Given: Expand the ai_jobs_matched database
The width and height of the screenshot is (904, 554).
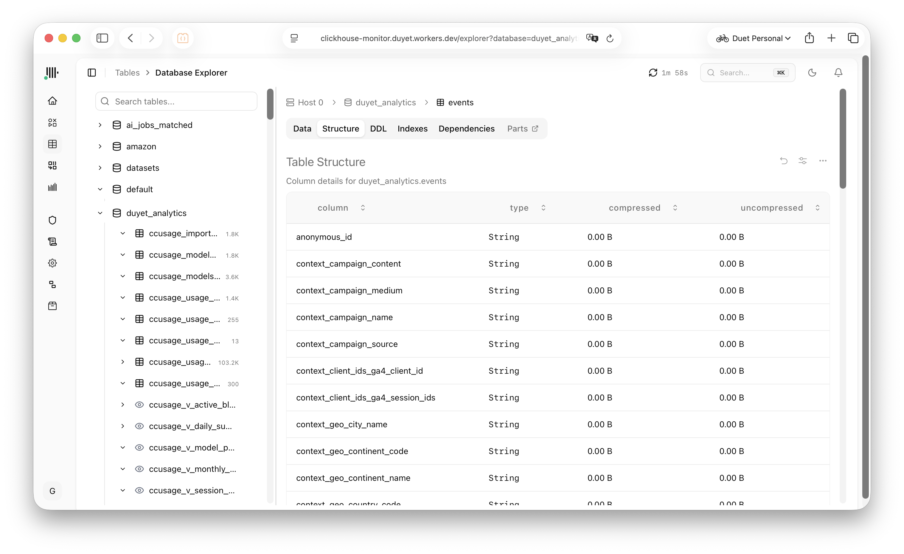Looking at the screenshot, I should 100,125.
